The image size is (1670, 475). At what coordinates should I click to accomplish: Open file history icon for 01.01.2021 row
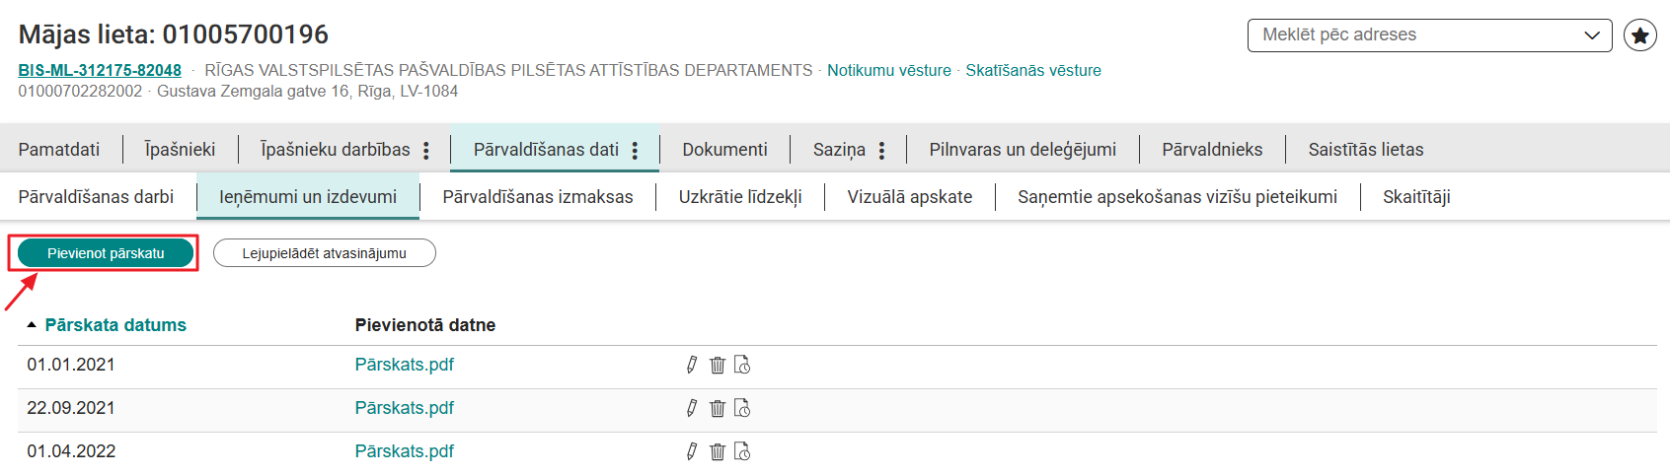pyautogui.click(x=742, y=365)
